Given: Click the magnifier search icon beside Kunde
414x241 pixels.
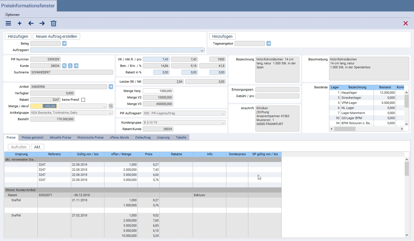Looking at the screenshot, I should pos(64,66).
